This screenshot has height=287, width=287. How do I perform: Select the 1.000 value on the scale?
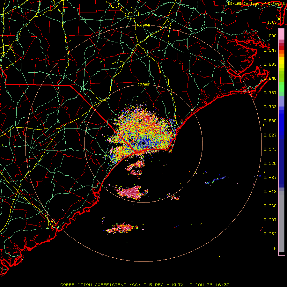[270, 36]
